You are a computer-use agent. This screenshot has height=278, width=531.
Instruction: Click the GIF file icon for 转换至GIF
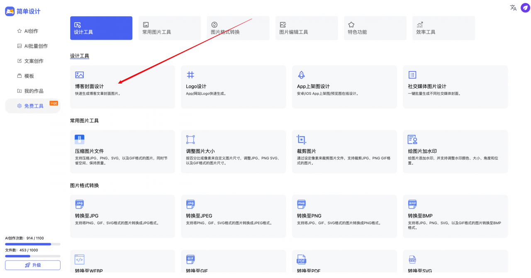tap(190, 259)
